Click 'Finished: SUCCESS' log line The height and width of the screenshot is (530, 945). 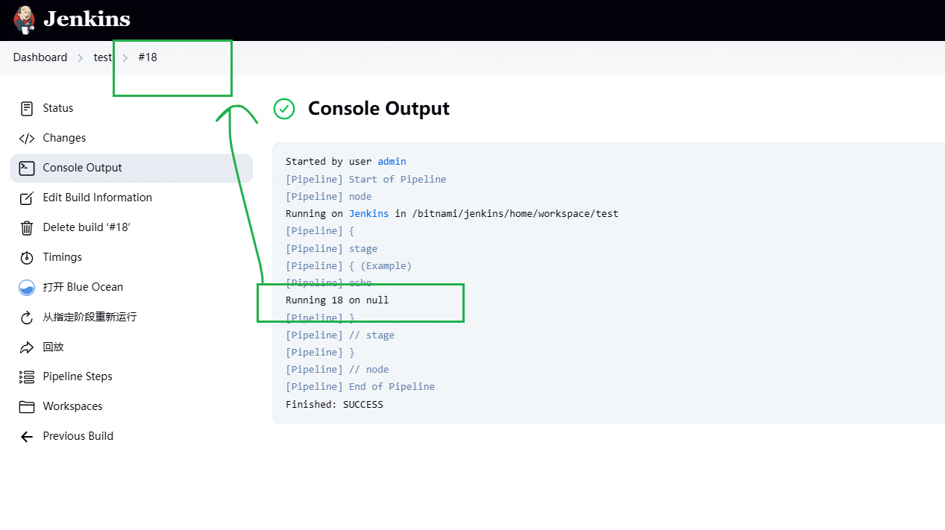tap(334, 404)
